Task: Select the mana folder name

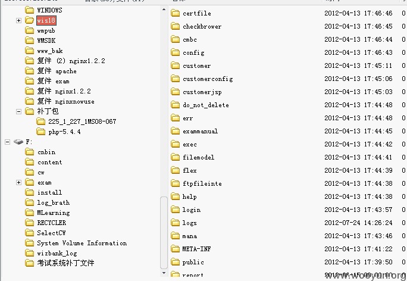Action: [190, 236]
